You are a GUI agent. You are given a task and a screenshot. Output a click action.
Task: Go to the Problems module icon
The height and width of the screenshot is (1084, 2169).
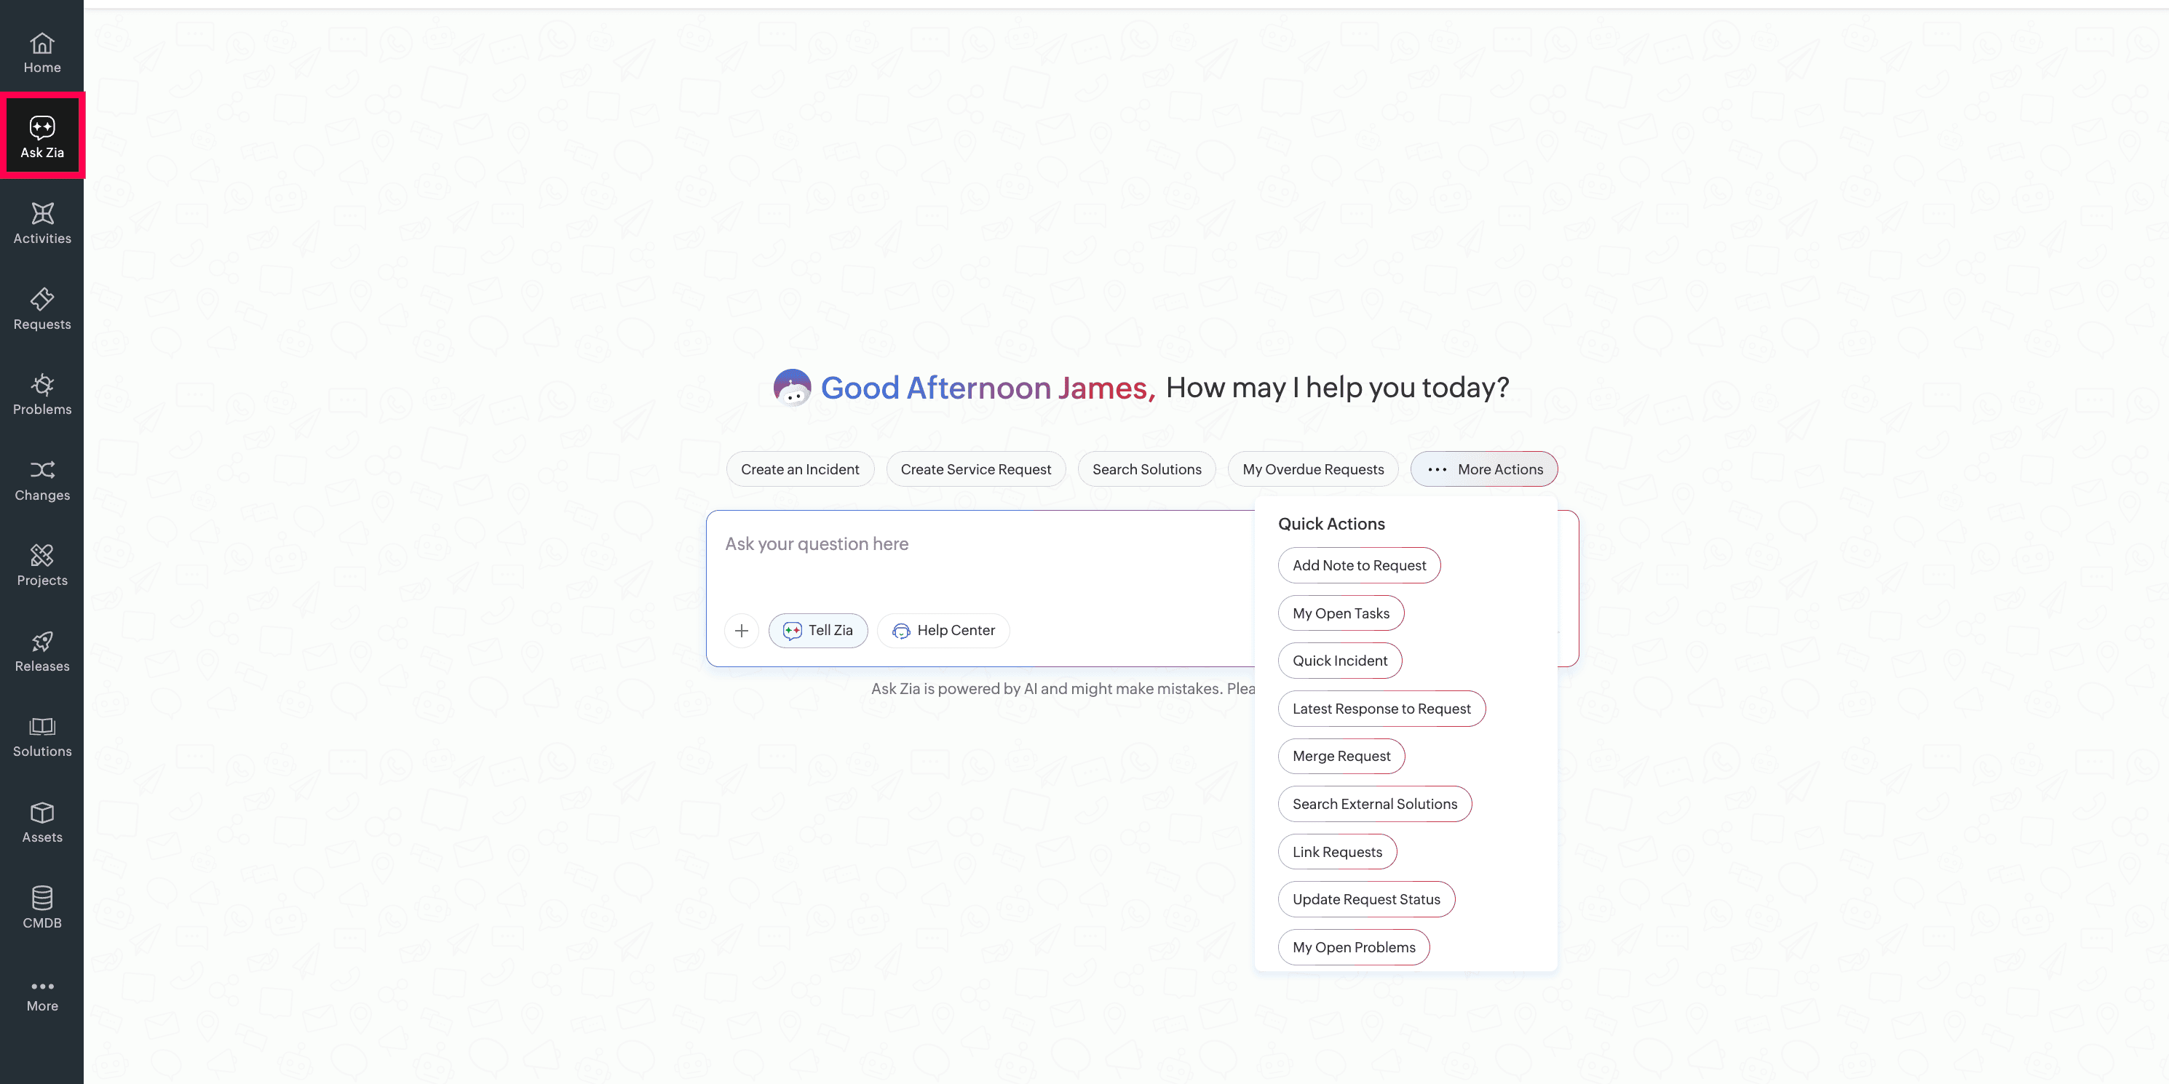[x=42, y=394]
